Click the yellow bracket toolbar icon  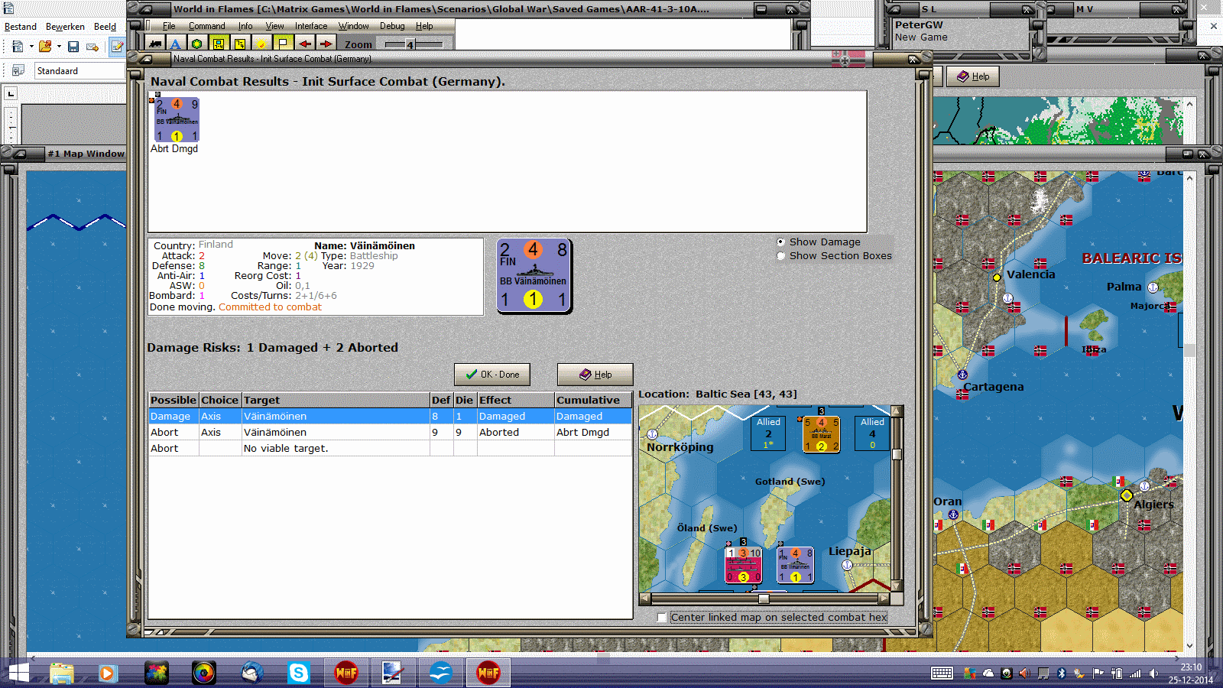coord(240,44)
